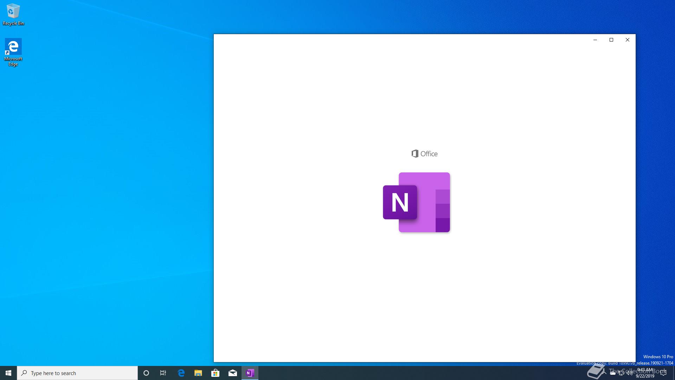The width and height of the screenshot is (675, 380).
Task: Open the Mail app from the taskbar
Action: click(x=233, y=373)
